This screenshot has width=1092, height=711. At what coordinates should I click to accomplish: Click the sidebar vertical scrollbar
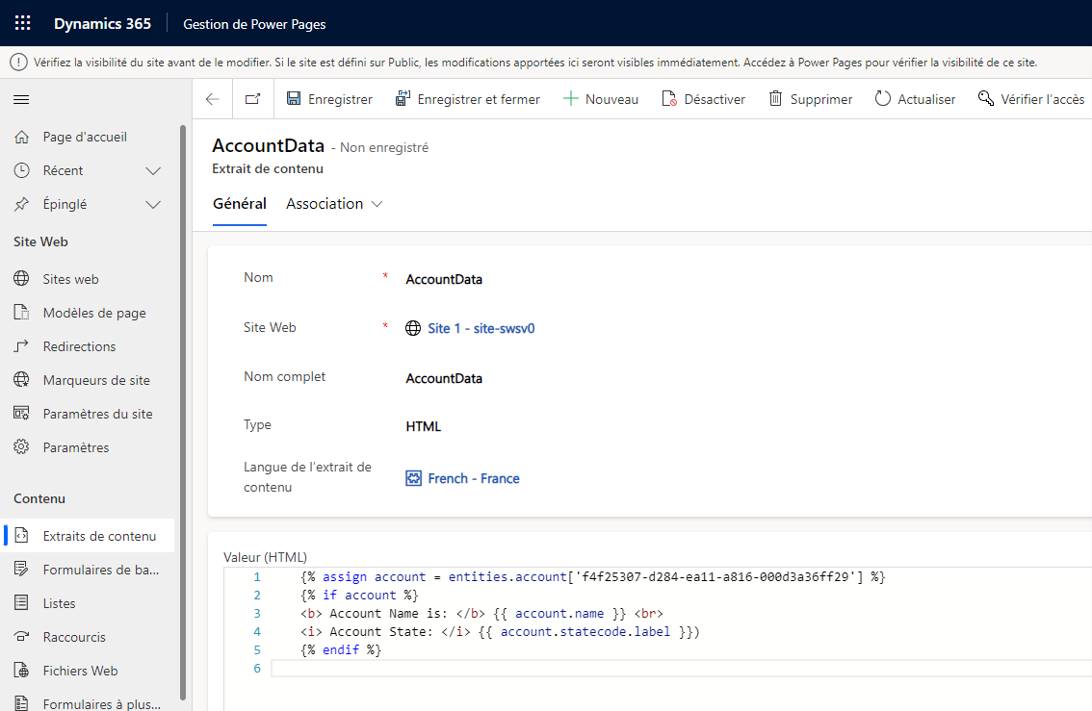183,411
